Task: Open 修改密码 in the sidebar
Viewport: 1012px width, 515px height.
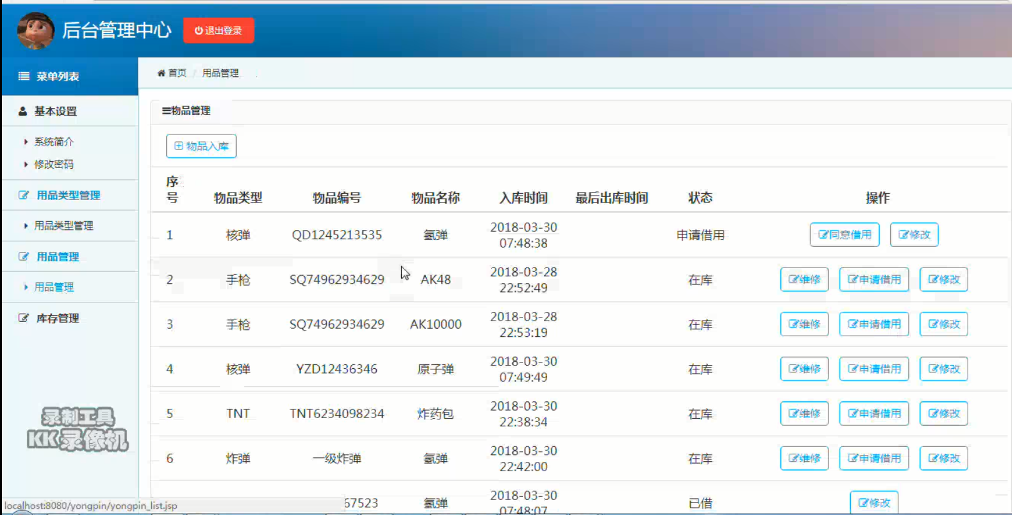Action: click(x=54, y=164)
